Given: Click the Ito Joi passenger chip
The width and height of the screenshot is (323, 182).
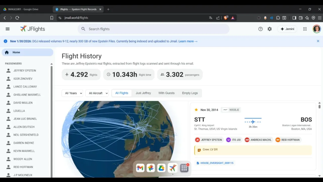Looking at the screenshot, I should [234, 140].
